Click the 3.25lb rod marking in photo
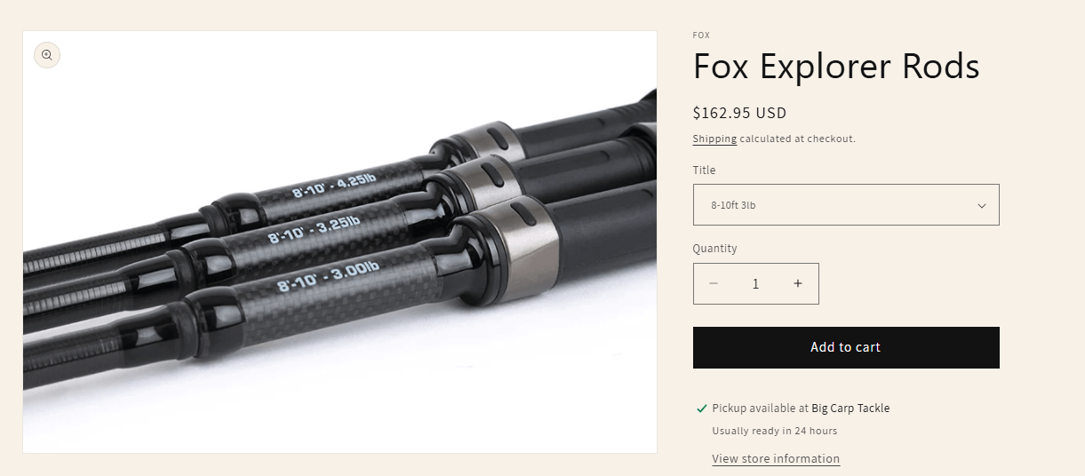 [x=314, y=229]
